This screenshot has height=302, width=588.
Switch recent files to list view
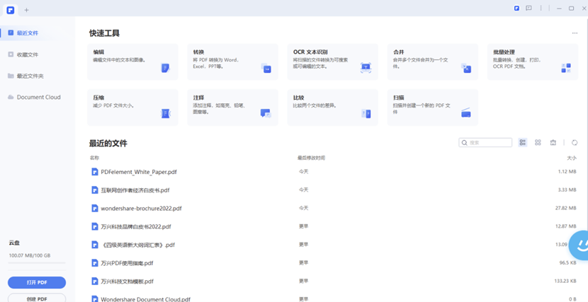click(x=523, y=143)
